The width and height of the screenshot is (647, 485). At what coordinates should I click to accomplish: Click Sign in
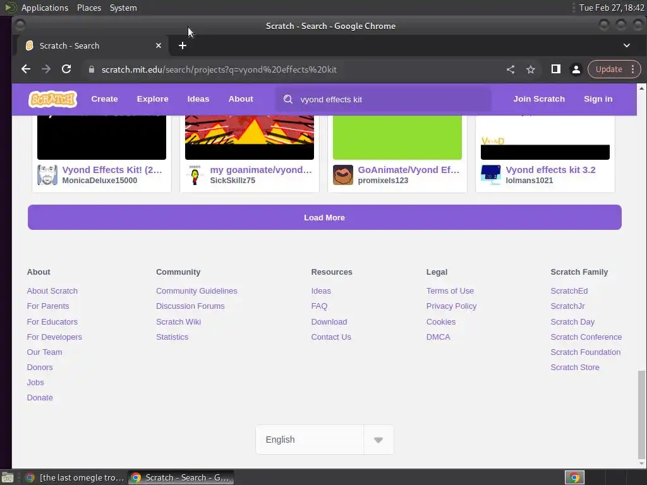[598, 99]
